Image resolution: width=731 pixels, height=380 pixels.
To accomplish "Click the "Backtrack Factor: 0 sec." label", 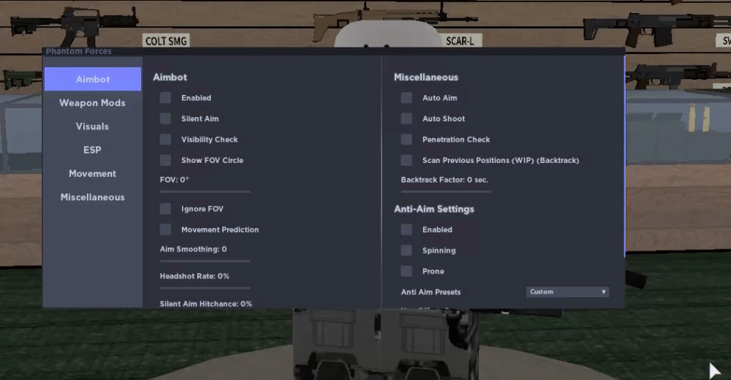I will (444, 180).
